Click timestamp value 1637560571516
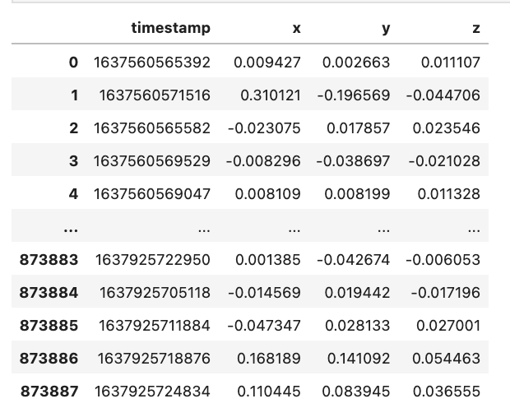The height and width of the screenshot is (408, 510). pyautogui.click(x=155, y=95)
